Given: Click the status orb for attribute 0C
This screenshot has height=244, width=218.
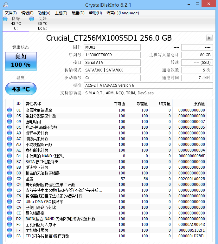Looking at the screenshot, I should click(10, 127).
